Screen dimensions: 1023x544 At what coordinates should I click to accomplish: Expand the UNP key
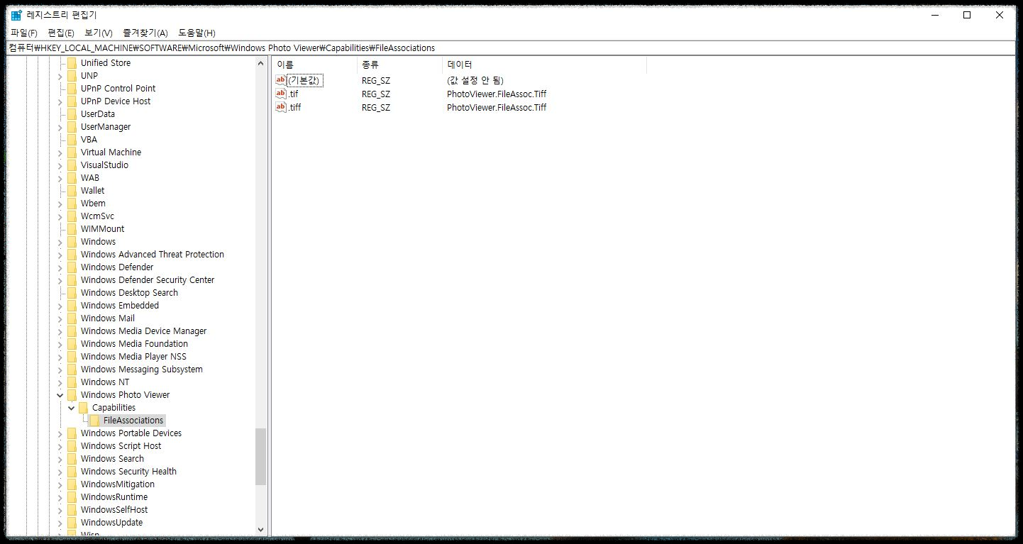point(60,76)
